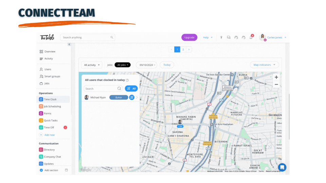Image resolution: width=326 pixels, height=183 pixels.
Task: Click the Baker job tag
Action: tap(119, 97)
